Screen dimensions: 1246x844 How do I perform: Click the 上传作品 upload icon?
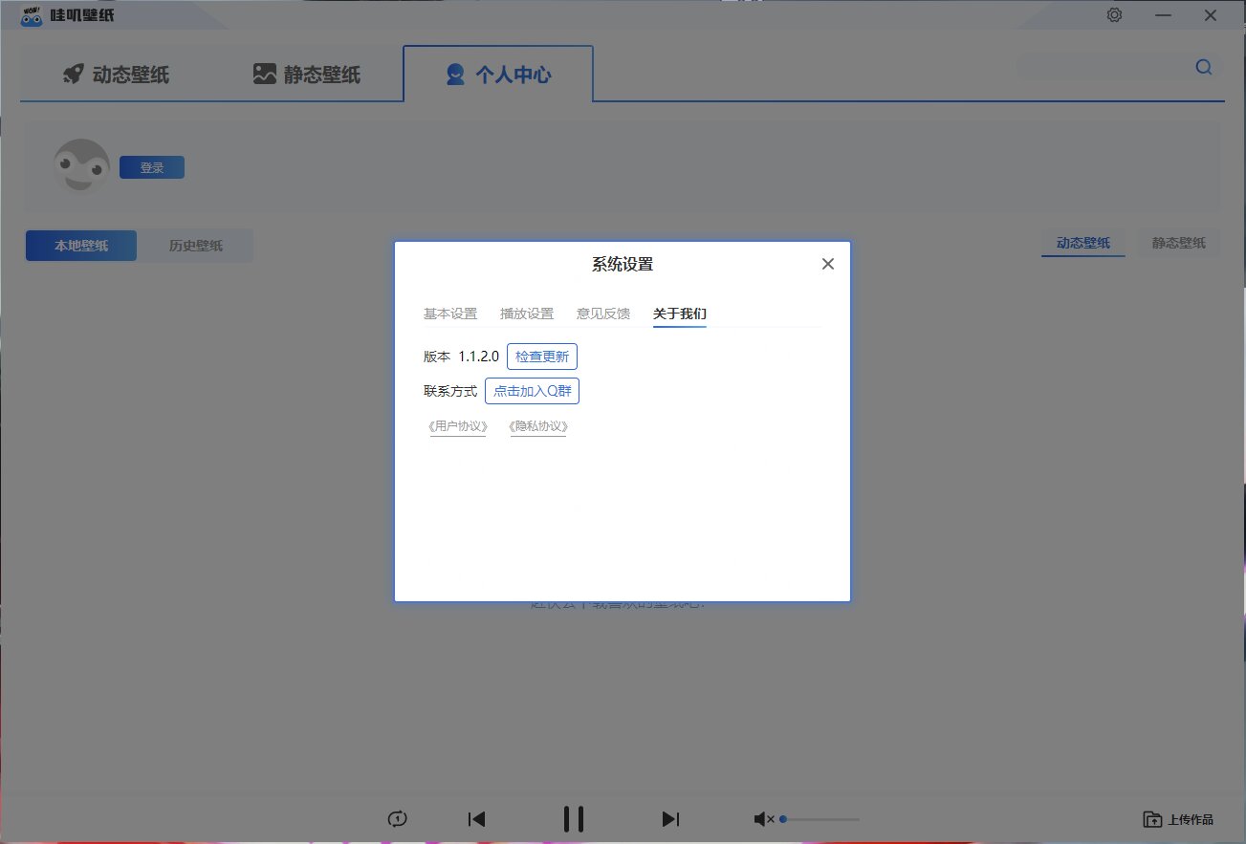1150,819
